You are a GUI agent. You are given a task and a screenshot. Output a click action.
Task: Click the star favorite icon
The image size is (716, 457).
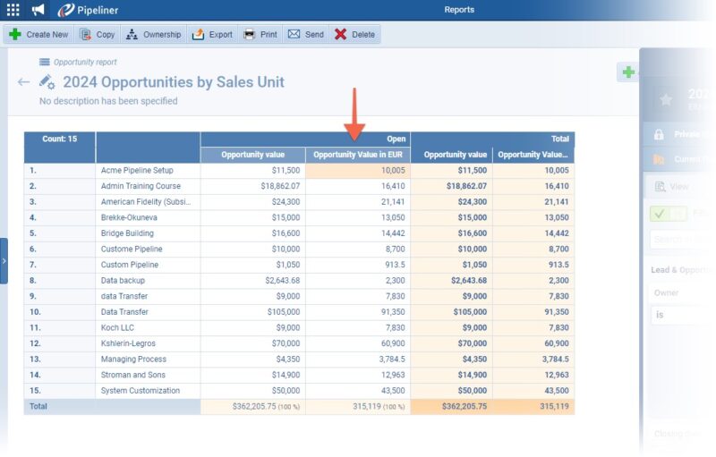tap(665, 99)
